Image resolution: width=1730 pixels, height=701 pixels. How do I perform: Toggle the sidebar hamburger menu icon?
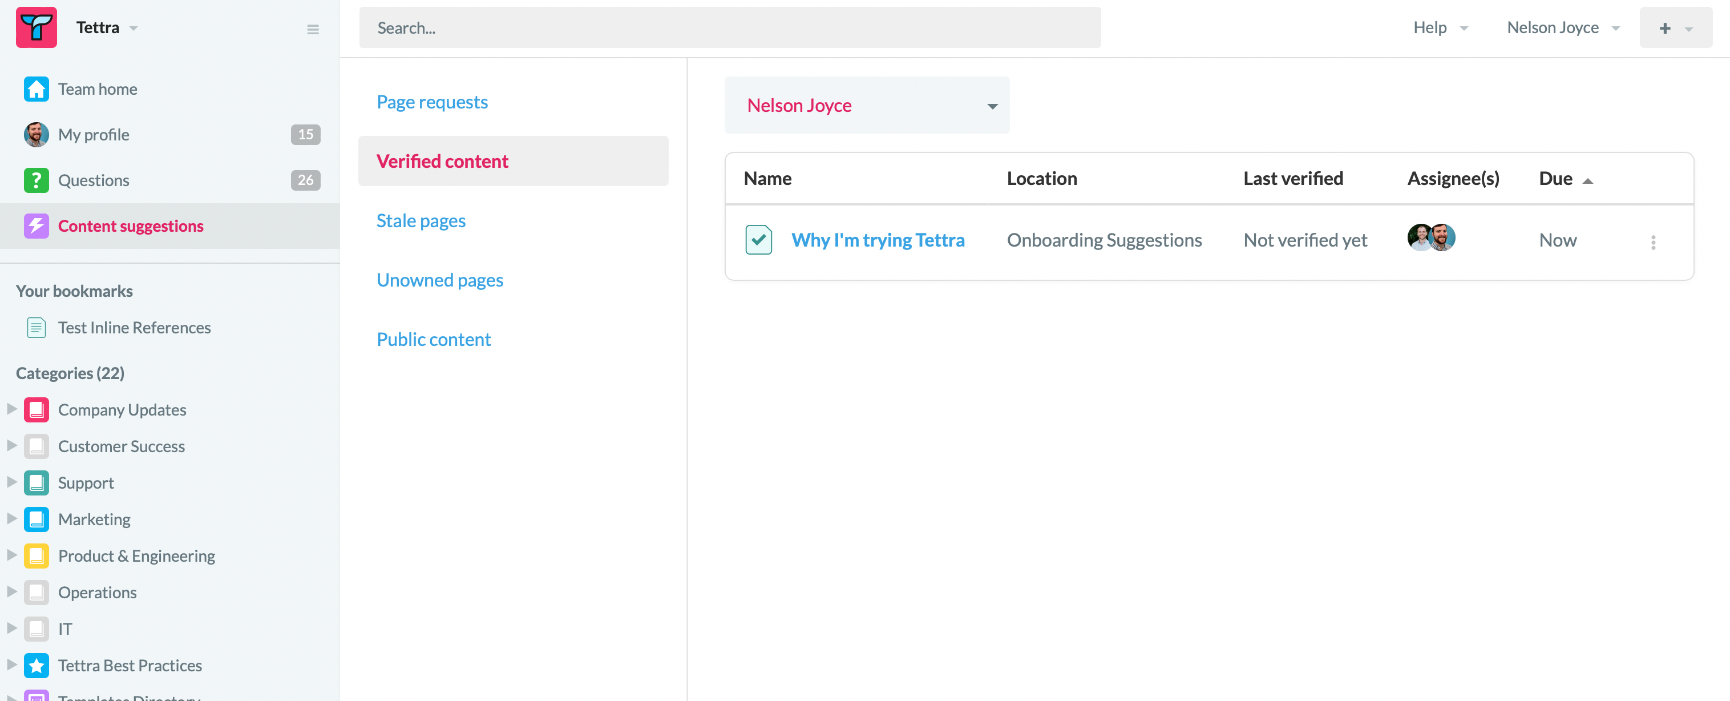click(312, 29)
